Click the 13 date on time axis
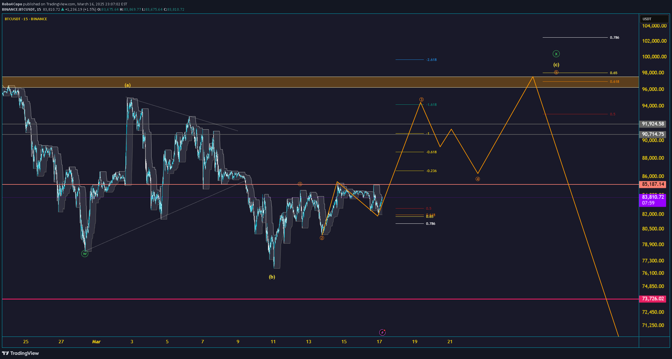 pos(309,342)
